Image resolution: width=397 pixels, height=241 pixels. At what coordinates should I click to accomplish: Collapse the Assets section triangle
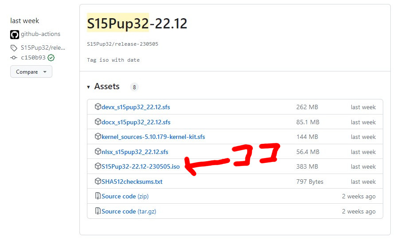point(88,87)
